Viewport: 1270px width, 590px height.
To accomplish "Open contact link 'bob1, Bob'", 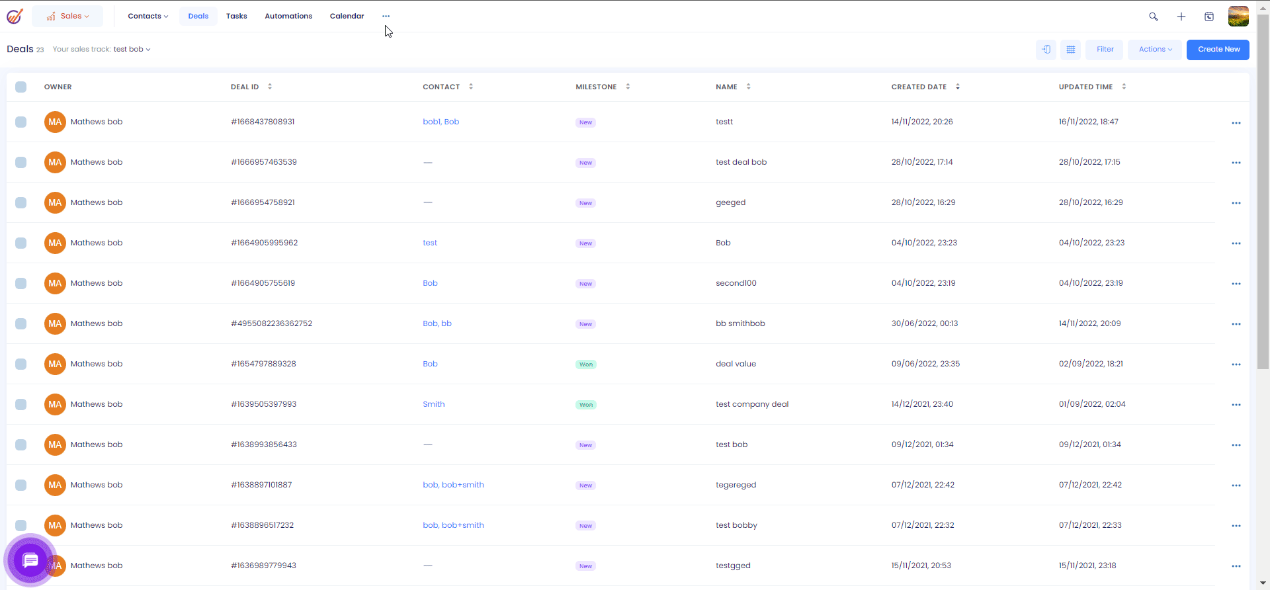I will 441,122.
